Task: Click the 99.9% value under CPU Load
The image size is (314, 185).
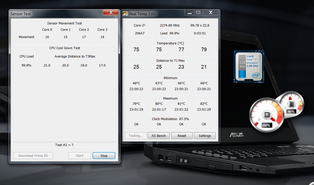Action: [26, 66]
